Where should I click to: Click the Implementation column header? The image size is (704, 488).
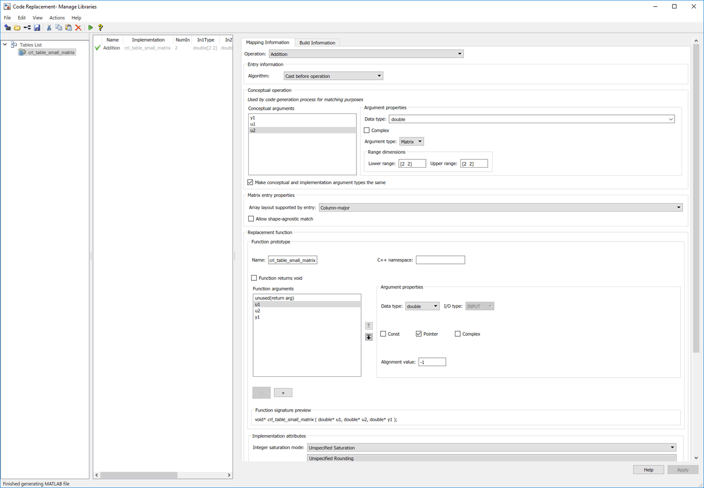pos(148,40)
